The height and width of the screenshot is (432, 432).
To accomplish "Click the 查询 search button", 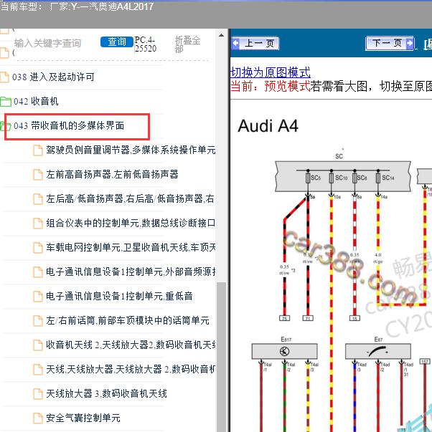I will 117,42.
